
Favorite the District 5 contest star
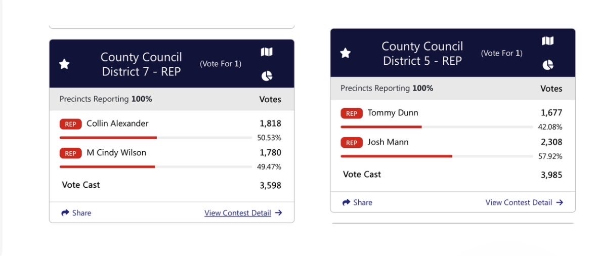click(346, 53)
